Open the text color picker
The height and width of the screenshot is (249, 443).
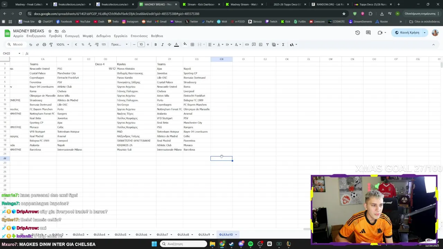point(176,45)
